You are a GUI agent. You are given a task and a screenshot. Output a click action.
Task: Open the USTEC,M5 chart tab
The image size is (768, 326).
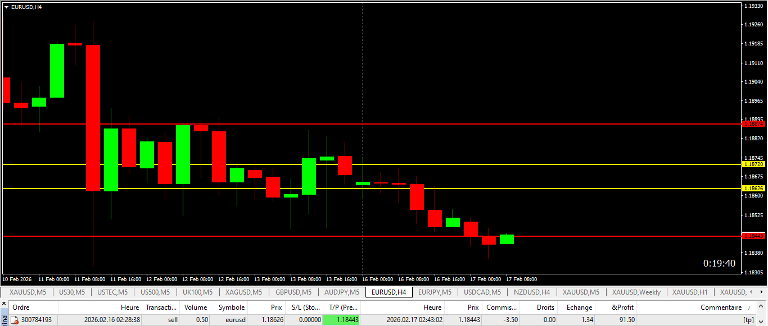click(112, 292)
